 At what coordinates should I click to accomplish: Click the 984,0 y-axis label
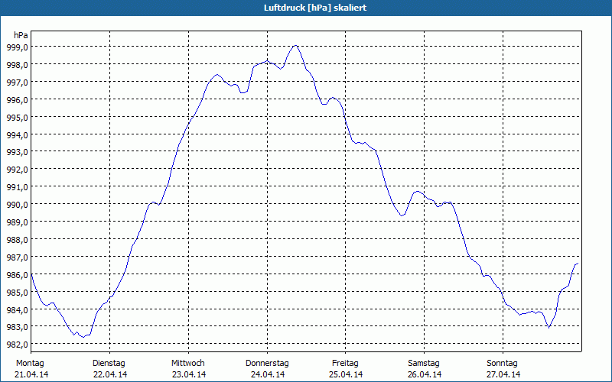[17, 309]
